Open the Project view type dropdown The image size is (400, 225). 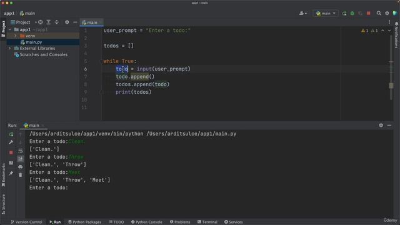(23, 22)
